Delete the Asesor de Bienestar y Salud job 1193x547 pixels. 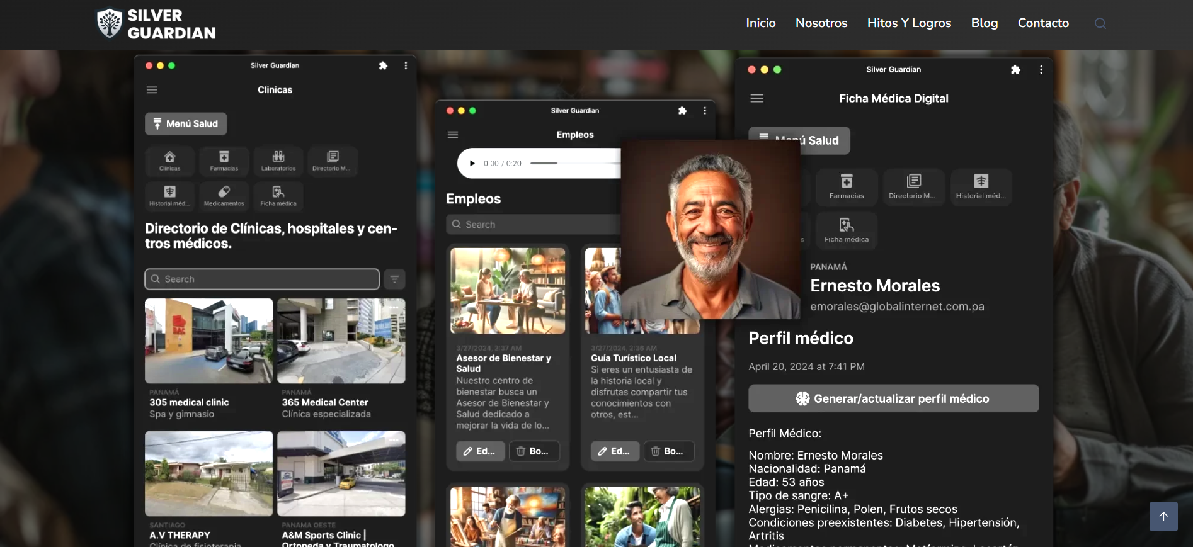[x=534, y=451]
